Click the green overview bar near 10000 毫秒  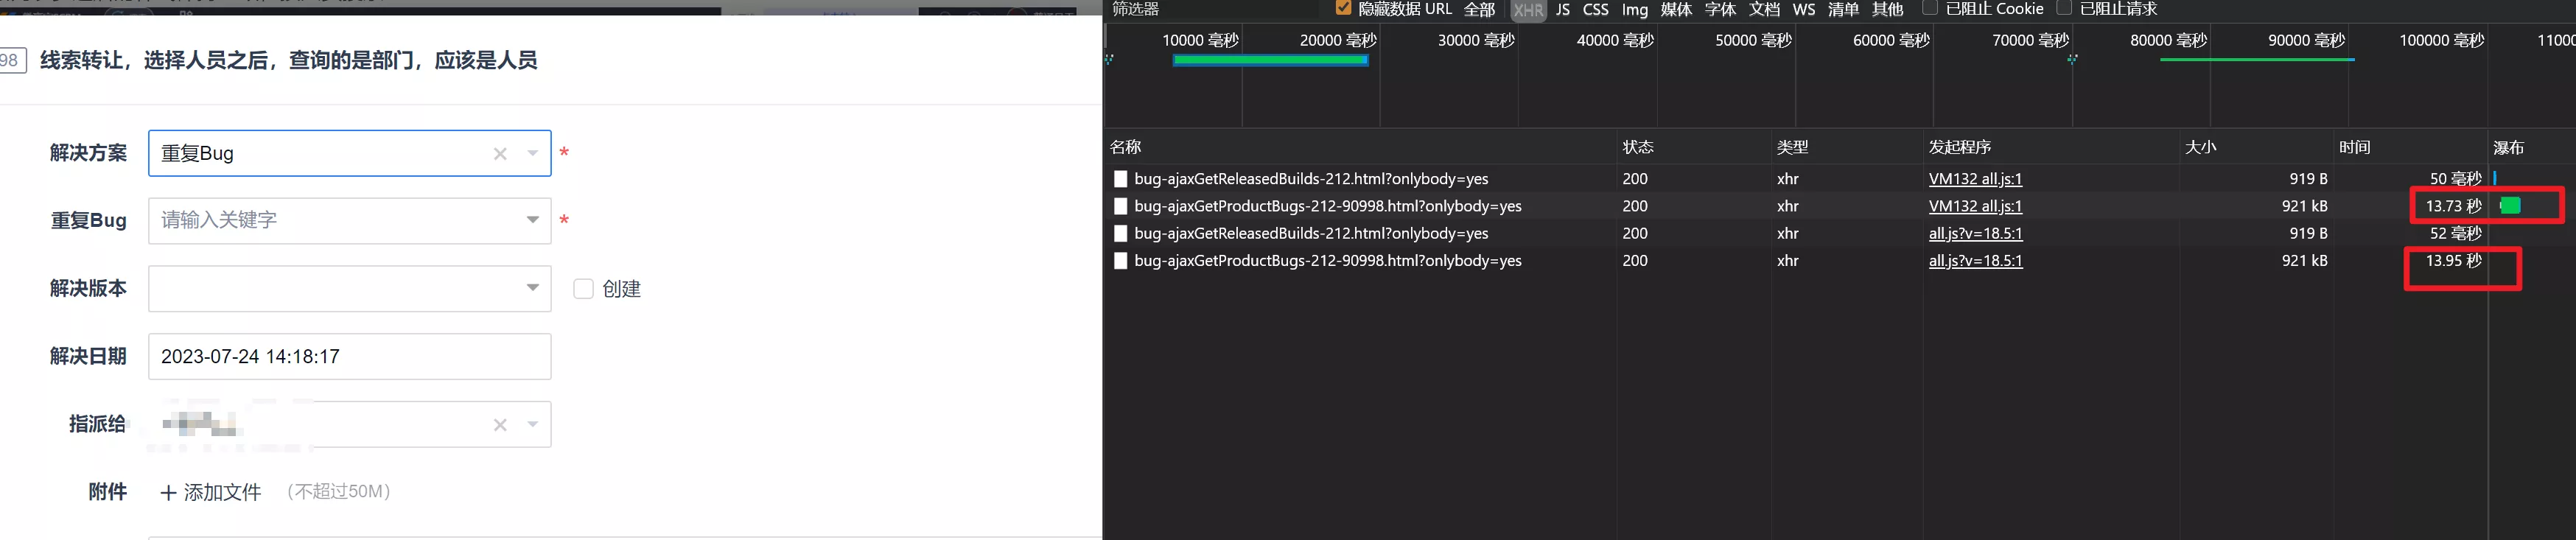[1270, 60]
